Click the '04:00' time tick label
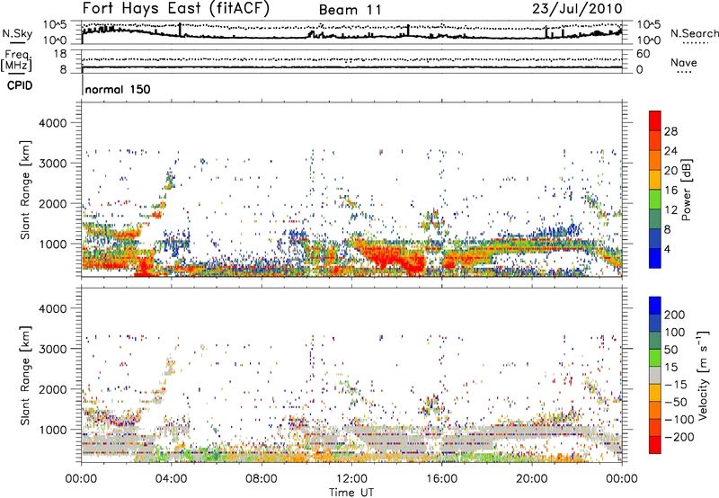Screen dimensions: 719x498 [171, 479]
